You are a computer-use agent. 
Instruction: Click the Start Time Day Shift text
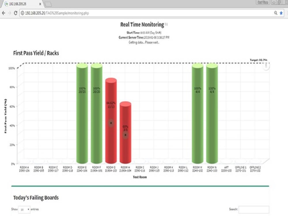144,33
